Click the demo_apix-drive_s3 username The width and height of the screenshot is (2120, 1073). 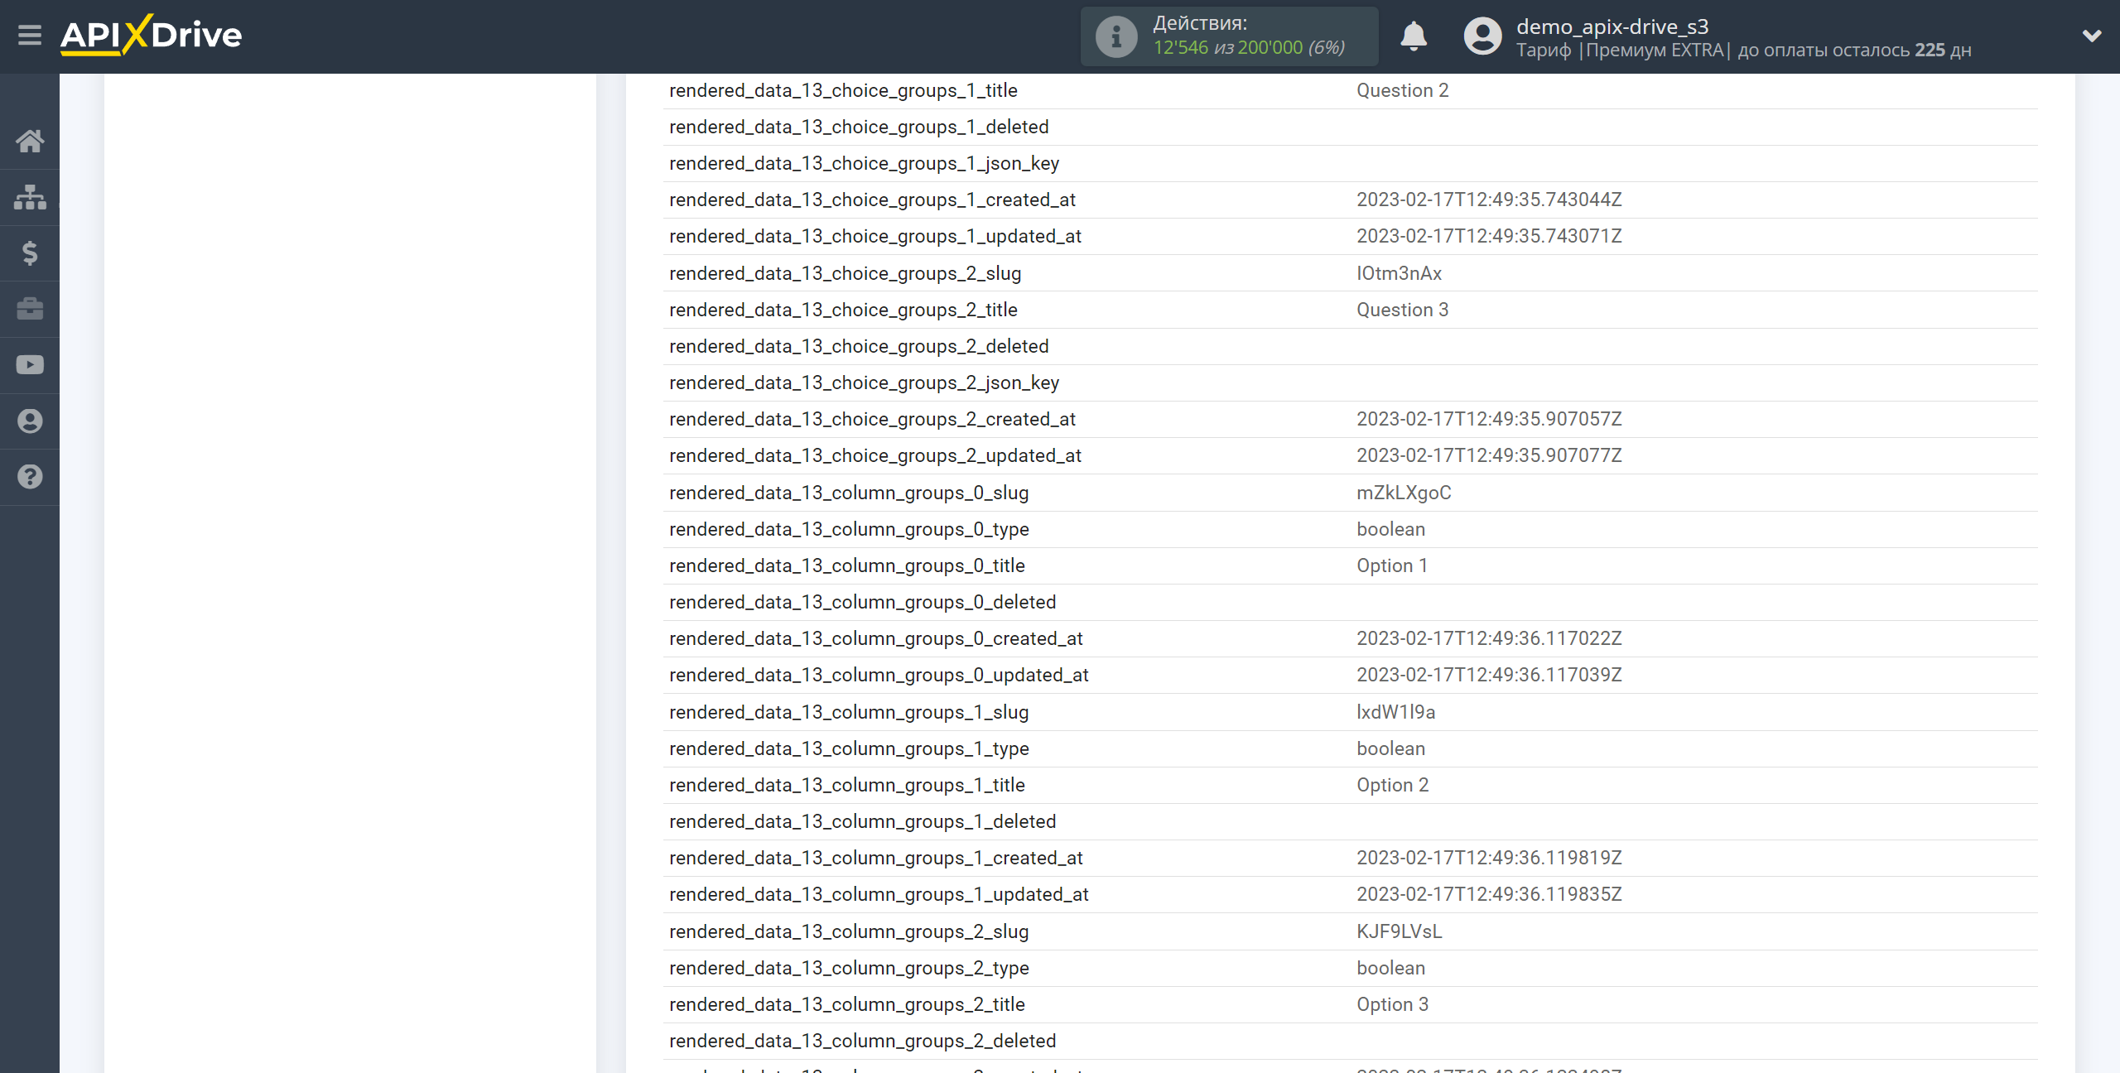[x=1612, y=26]
